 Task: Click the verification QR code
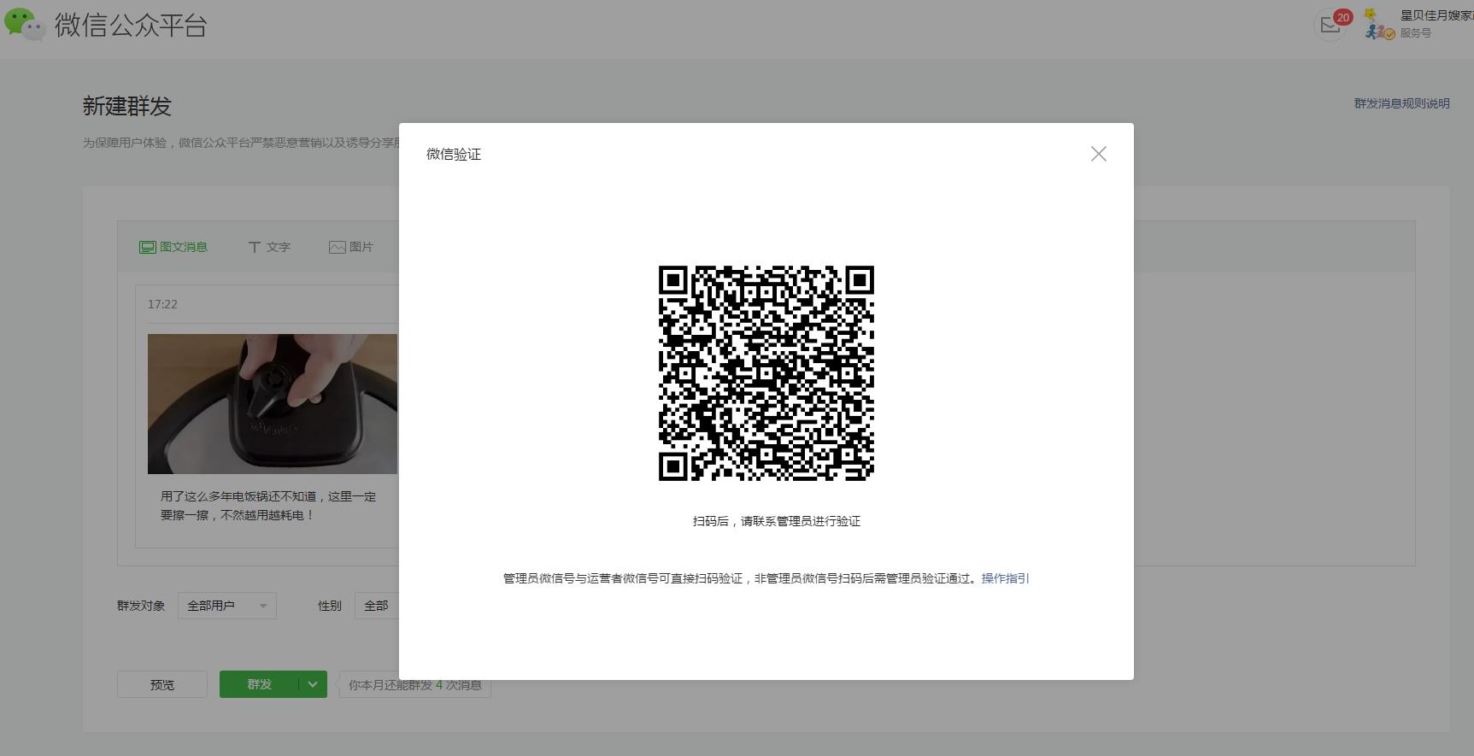pyautogui.click(x=766, y=373)
